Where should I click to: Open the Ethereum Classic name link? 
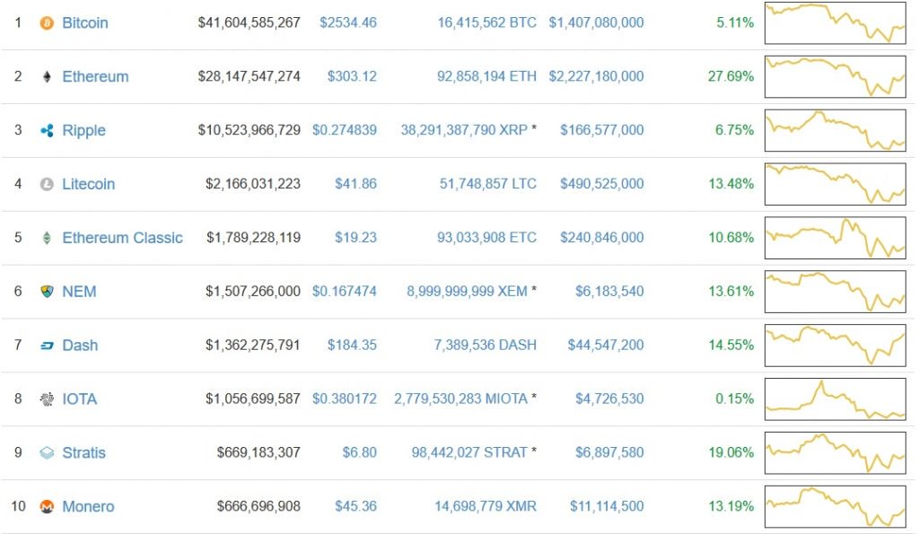[x=122, y=238]
